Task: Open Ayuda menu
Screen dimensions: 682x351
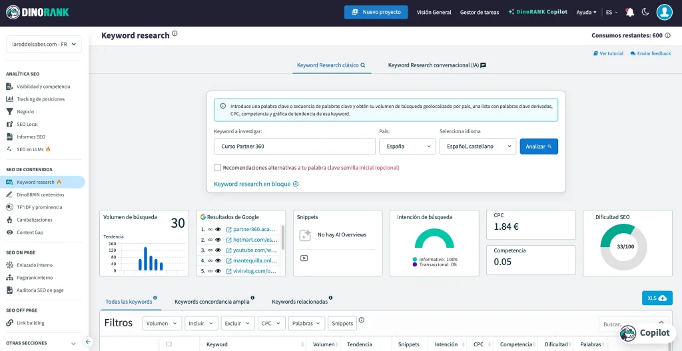Action: point(586,12)
